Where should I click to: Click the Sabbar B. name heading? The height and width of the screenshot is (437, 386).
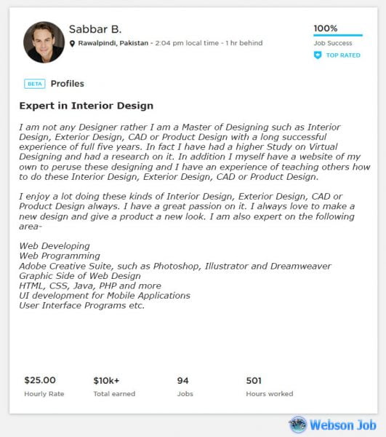[x=95, y=29]
